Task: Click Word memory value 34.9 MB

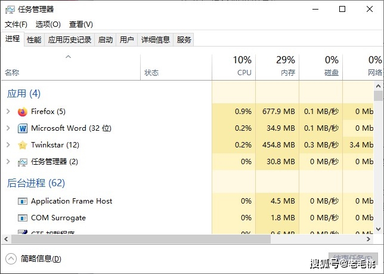Action: [x=281, y=128]
